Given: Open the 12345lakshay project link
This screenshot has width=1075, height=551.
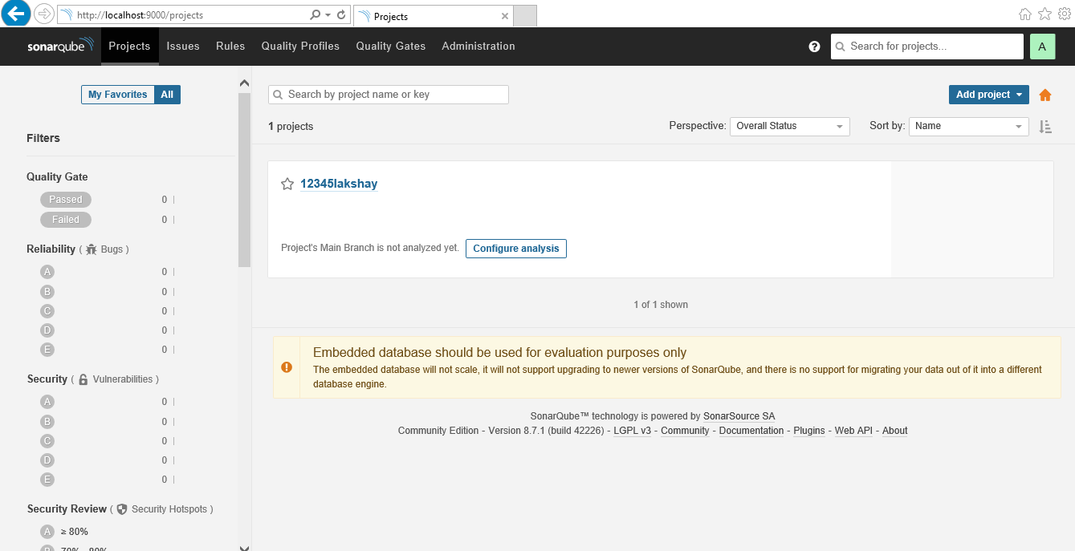Looking at the screenshot, I should tap(338, 184).
